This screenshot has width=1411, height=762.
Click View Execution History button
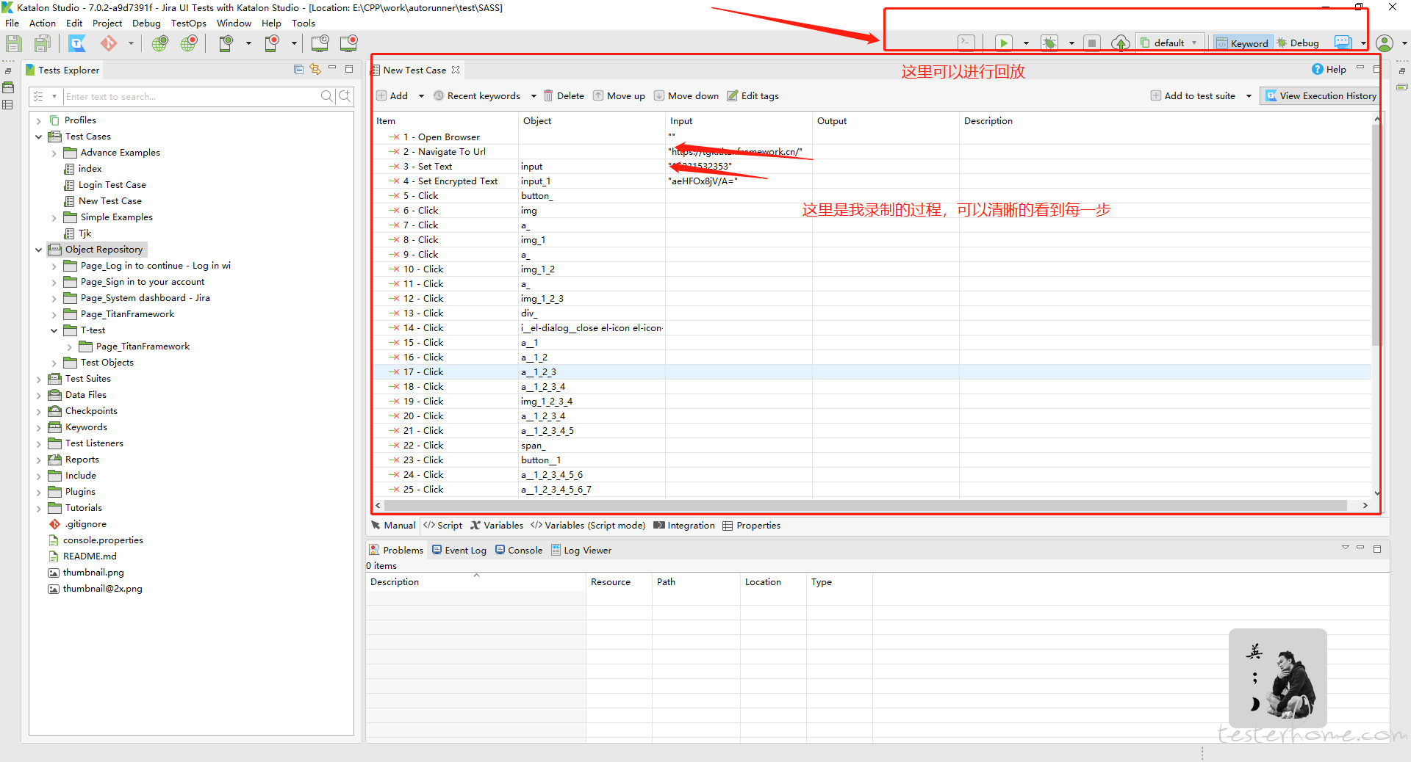1321,95
